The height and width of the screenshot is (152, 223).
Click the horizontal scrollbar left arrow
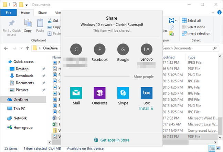[50, 142]
